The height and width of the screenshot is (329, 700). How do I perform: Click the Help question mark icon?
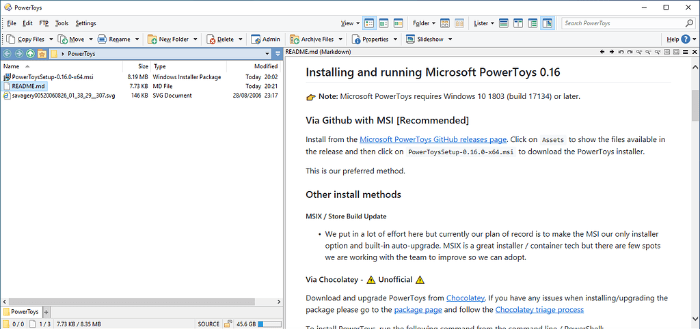point(686,39)
